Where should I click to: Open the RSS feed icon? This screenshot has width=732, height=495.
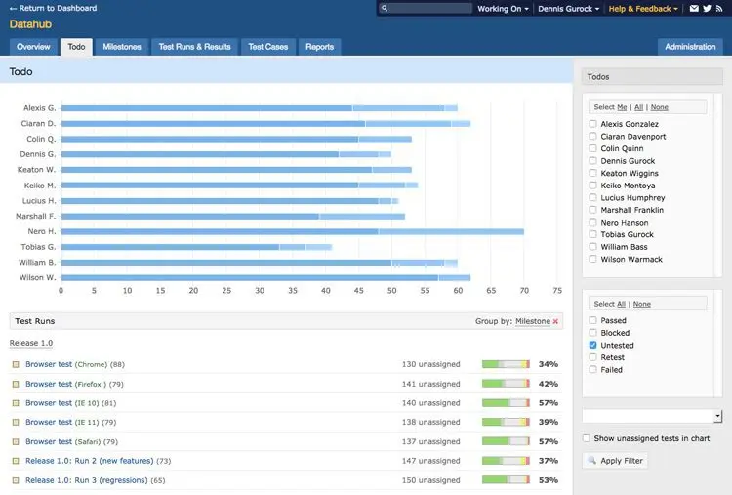[x=719, y=9]
